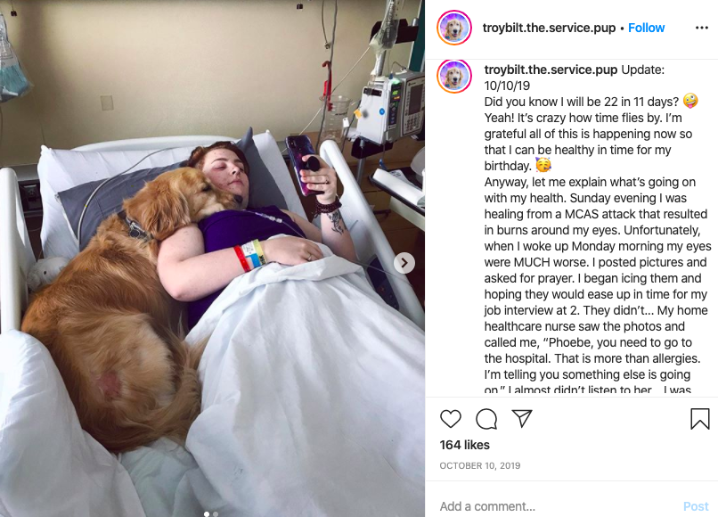Save post with the bookmark icon
The width and height of the screenshot is (718, 517).
(699, 418)
